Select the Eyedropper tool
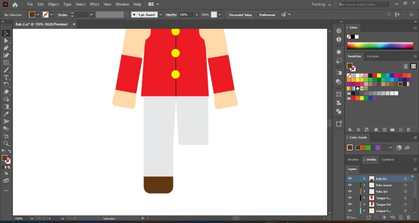The image size is (419, 223). [x=6, y=114]
